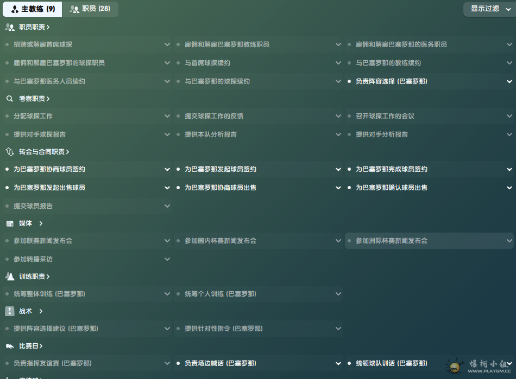Expand dropdown for 招聘或解雇首席球探
The image size is (516, 379).
[x=167, y=44]
